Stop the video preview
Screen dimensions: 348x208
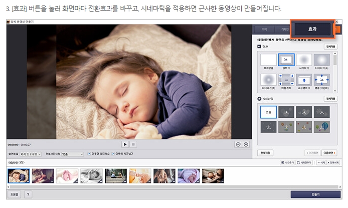tap(133, 144)
